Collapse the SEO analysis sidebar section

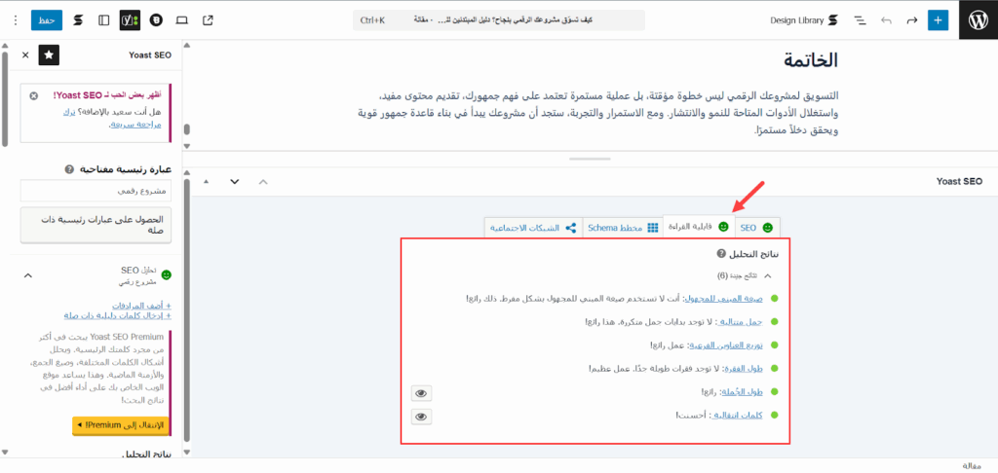(26, 276)
